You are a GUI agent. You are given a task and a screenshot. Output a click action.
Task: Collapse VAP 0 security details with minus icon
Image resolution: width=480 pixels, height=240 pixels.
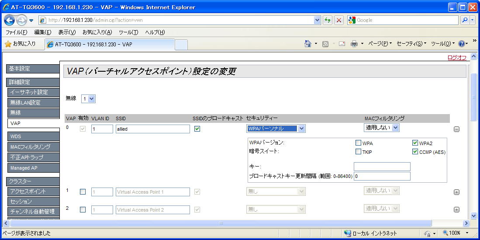(x=456, y=129)
